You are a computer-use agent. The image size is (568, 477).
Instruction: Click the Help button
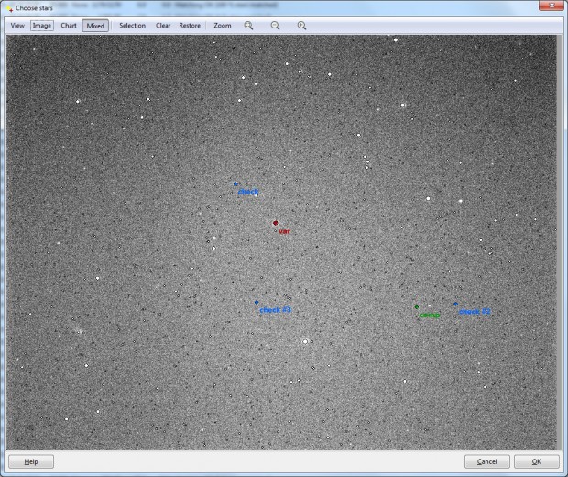pyautogui.click(x=31, y=461)
